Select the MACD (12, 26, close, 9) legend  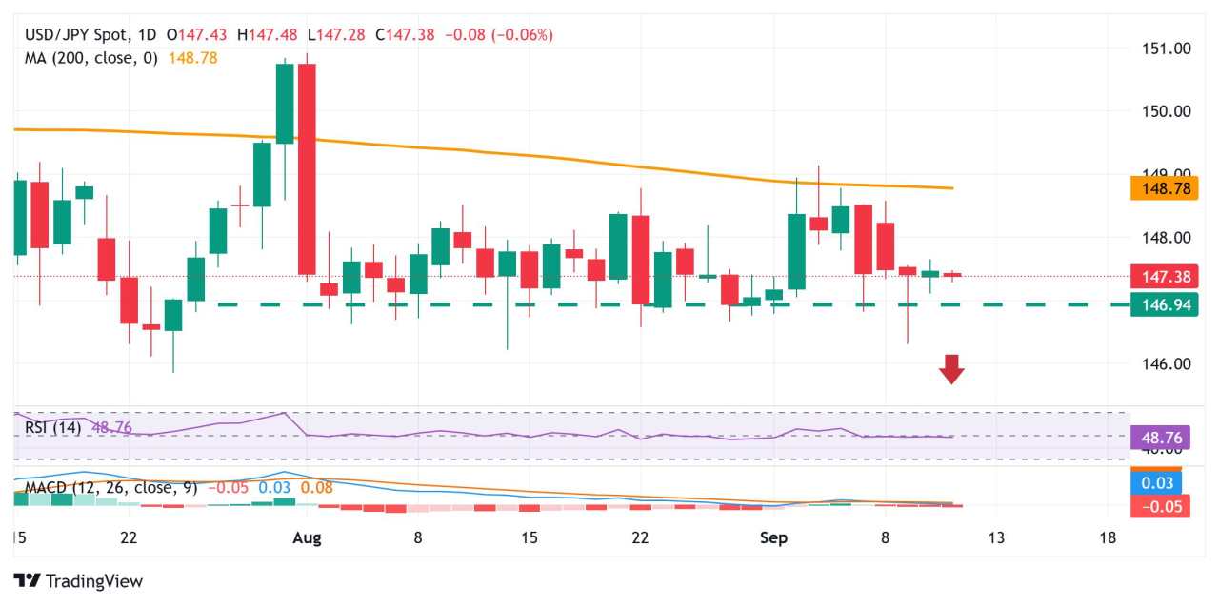click(x=112, y=488)
